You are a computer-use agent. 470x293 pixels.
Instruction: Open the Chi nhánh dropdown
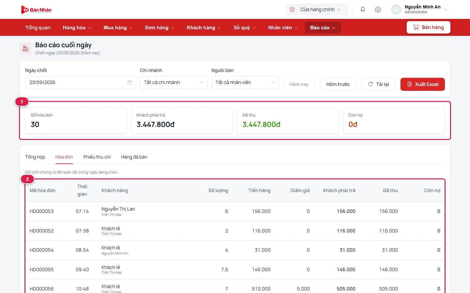(174, 82)
